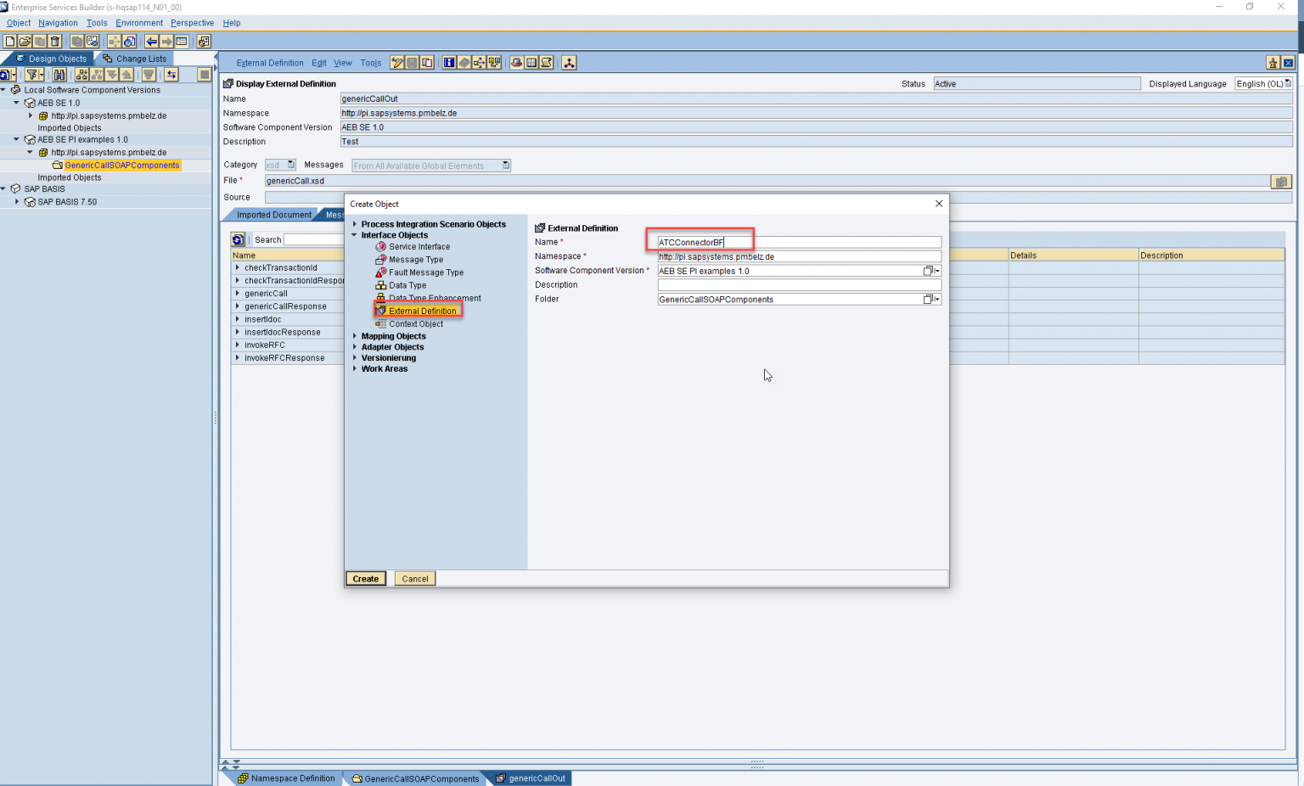Open the Environment menu
The height and width of the screenshot is (786, 1304).
139,23
